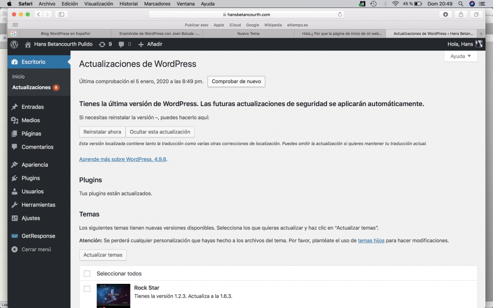Reload page with refresh icon in address bar
Viewport: 493px width, 308px height.
point(340,14)
